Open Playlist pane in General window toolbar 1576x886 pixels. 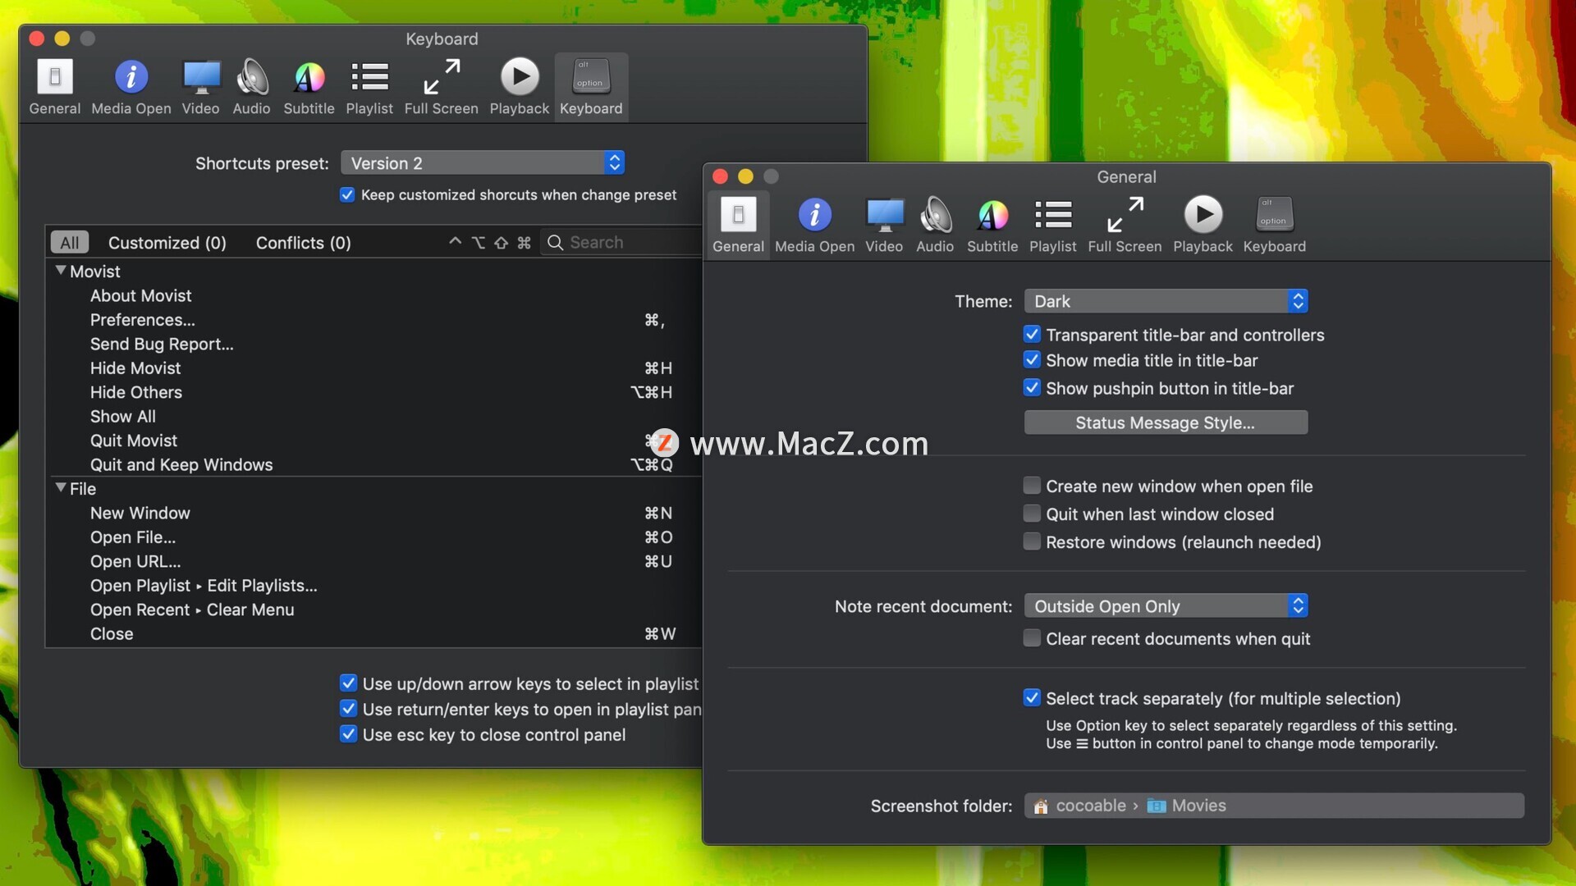pos(1053,225)
